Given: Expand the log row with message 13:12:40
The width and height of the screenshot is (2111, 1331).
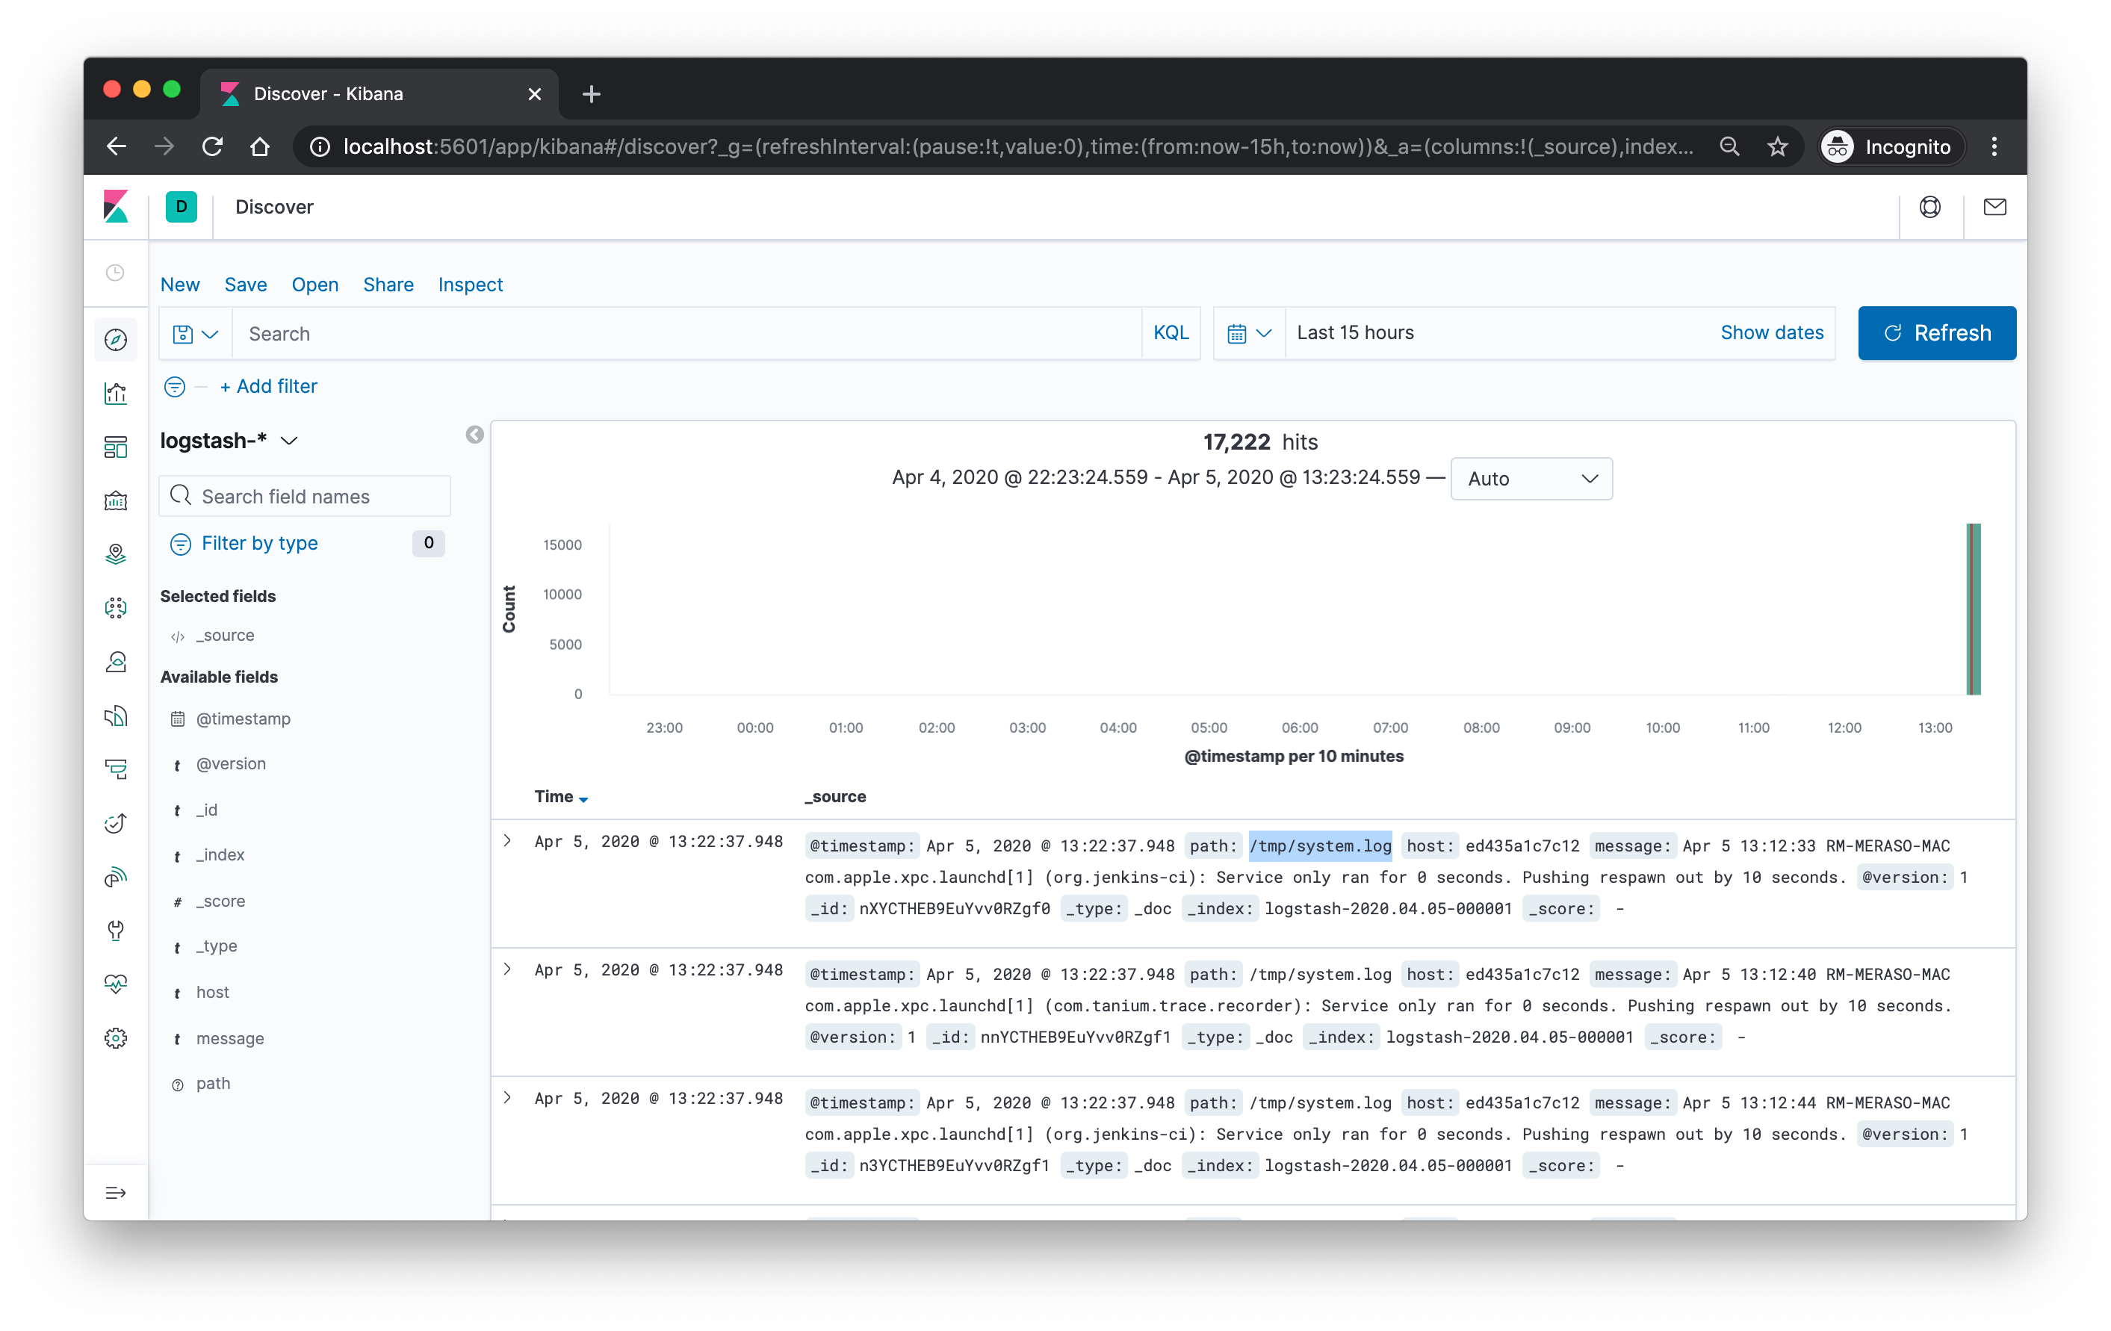Looking at the screenshot, I should coord(508,969).
